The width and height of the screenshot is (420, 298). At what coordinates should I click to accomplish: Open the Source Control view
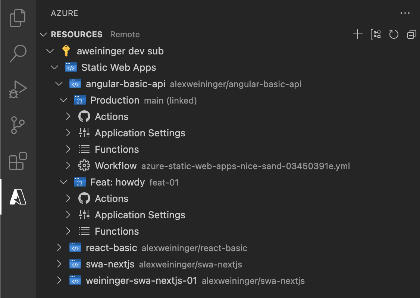pyautogui.click(x=18, y=125)
